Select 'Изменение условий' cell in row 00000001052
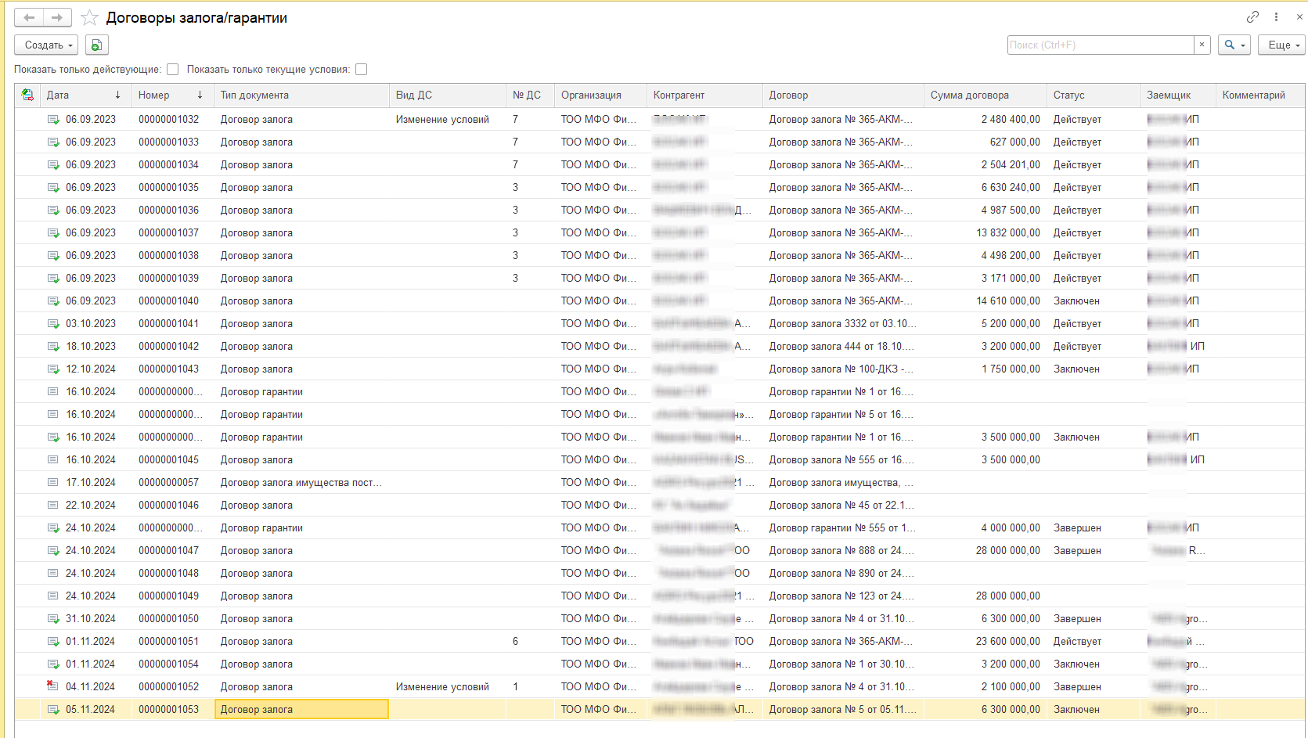1308x738 pixels. (448, 686)
